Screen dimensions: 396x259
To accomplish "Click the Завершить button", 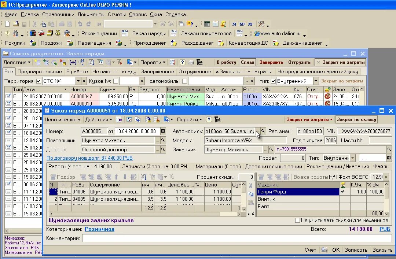I will point(271,62).
